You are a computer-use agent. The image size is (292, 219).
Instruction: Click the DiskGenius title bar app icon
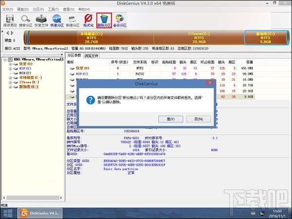(x=3, y=3)
